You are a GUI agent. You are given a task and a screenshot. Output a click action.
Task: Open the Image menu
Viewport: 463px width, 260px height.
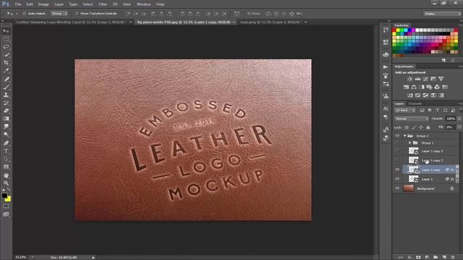tap(43, 4)
